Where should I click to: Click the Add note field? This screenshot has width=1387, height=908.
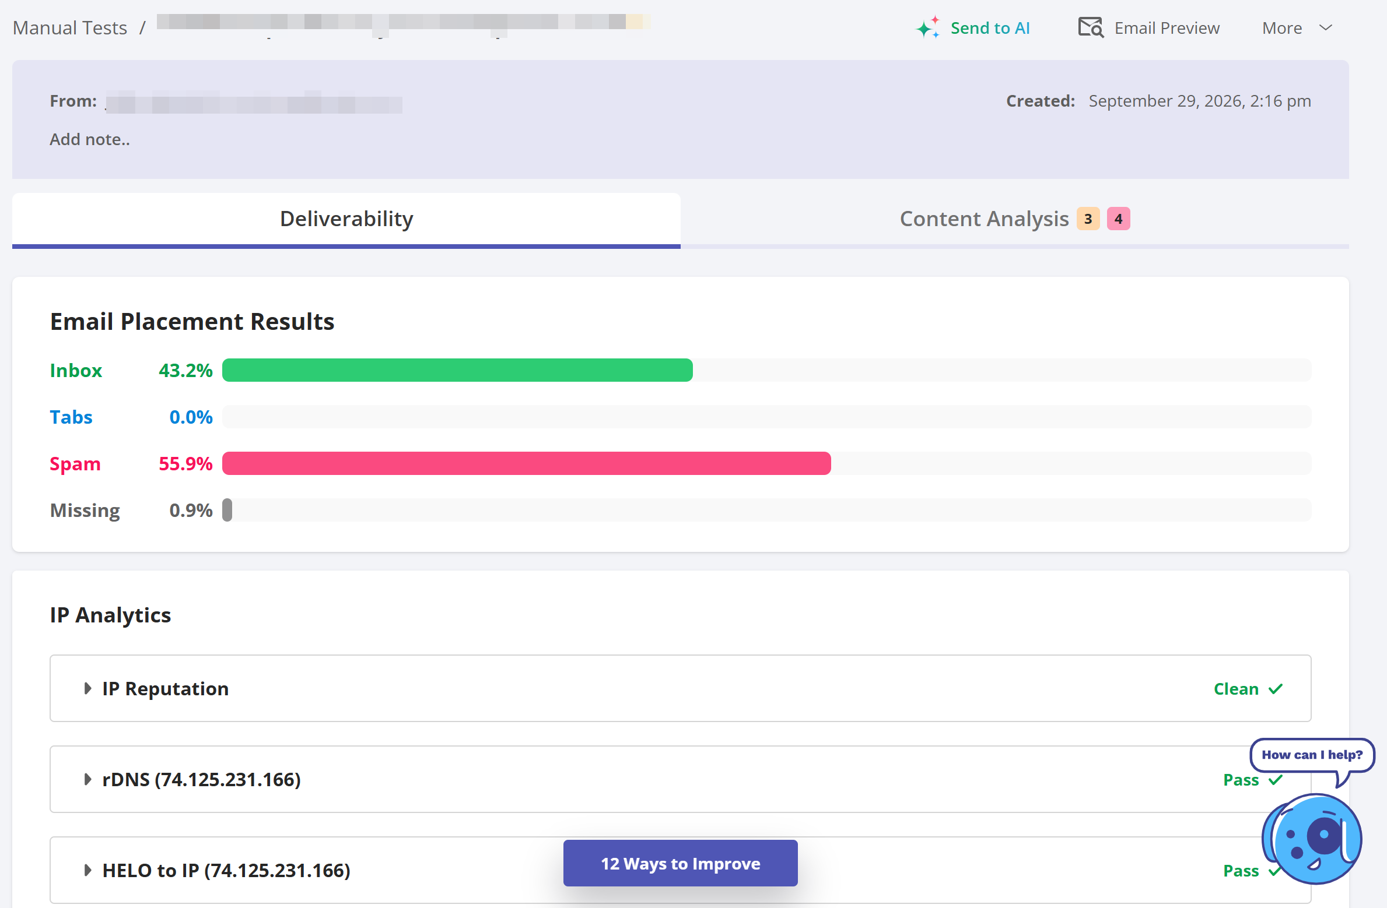point(90,139)
